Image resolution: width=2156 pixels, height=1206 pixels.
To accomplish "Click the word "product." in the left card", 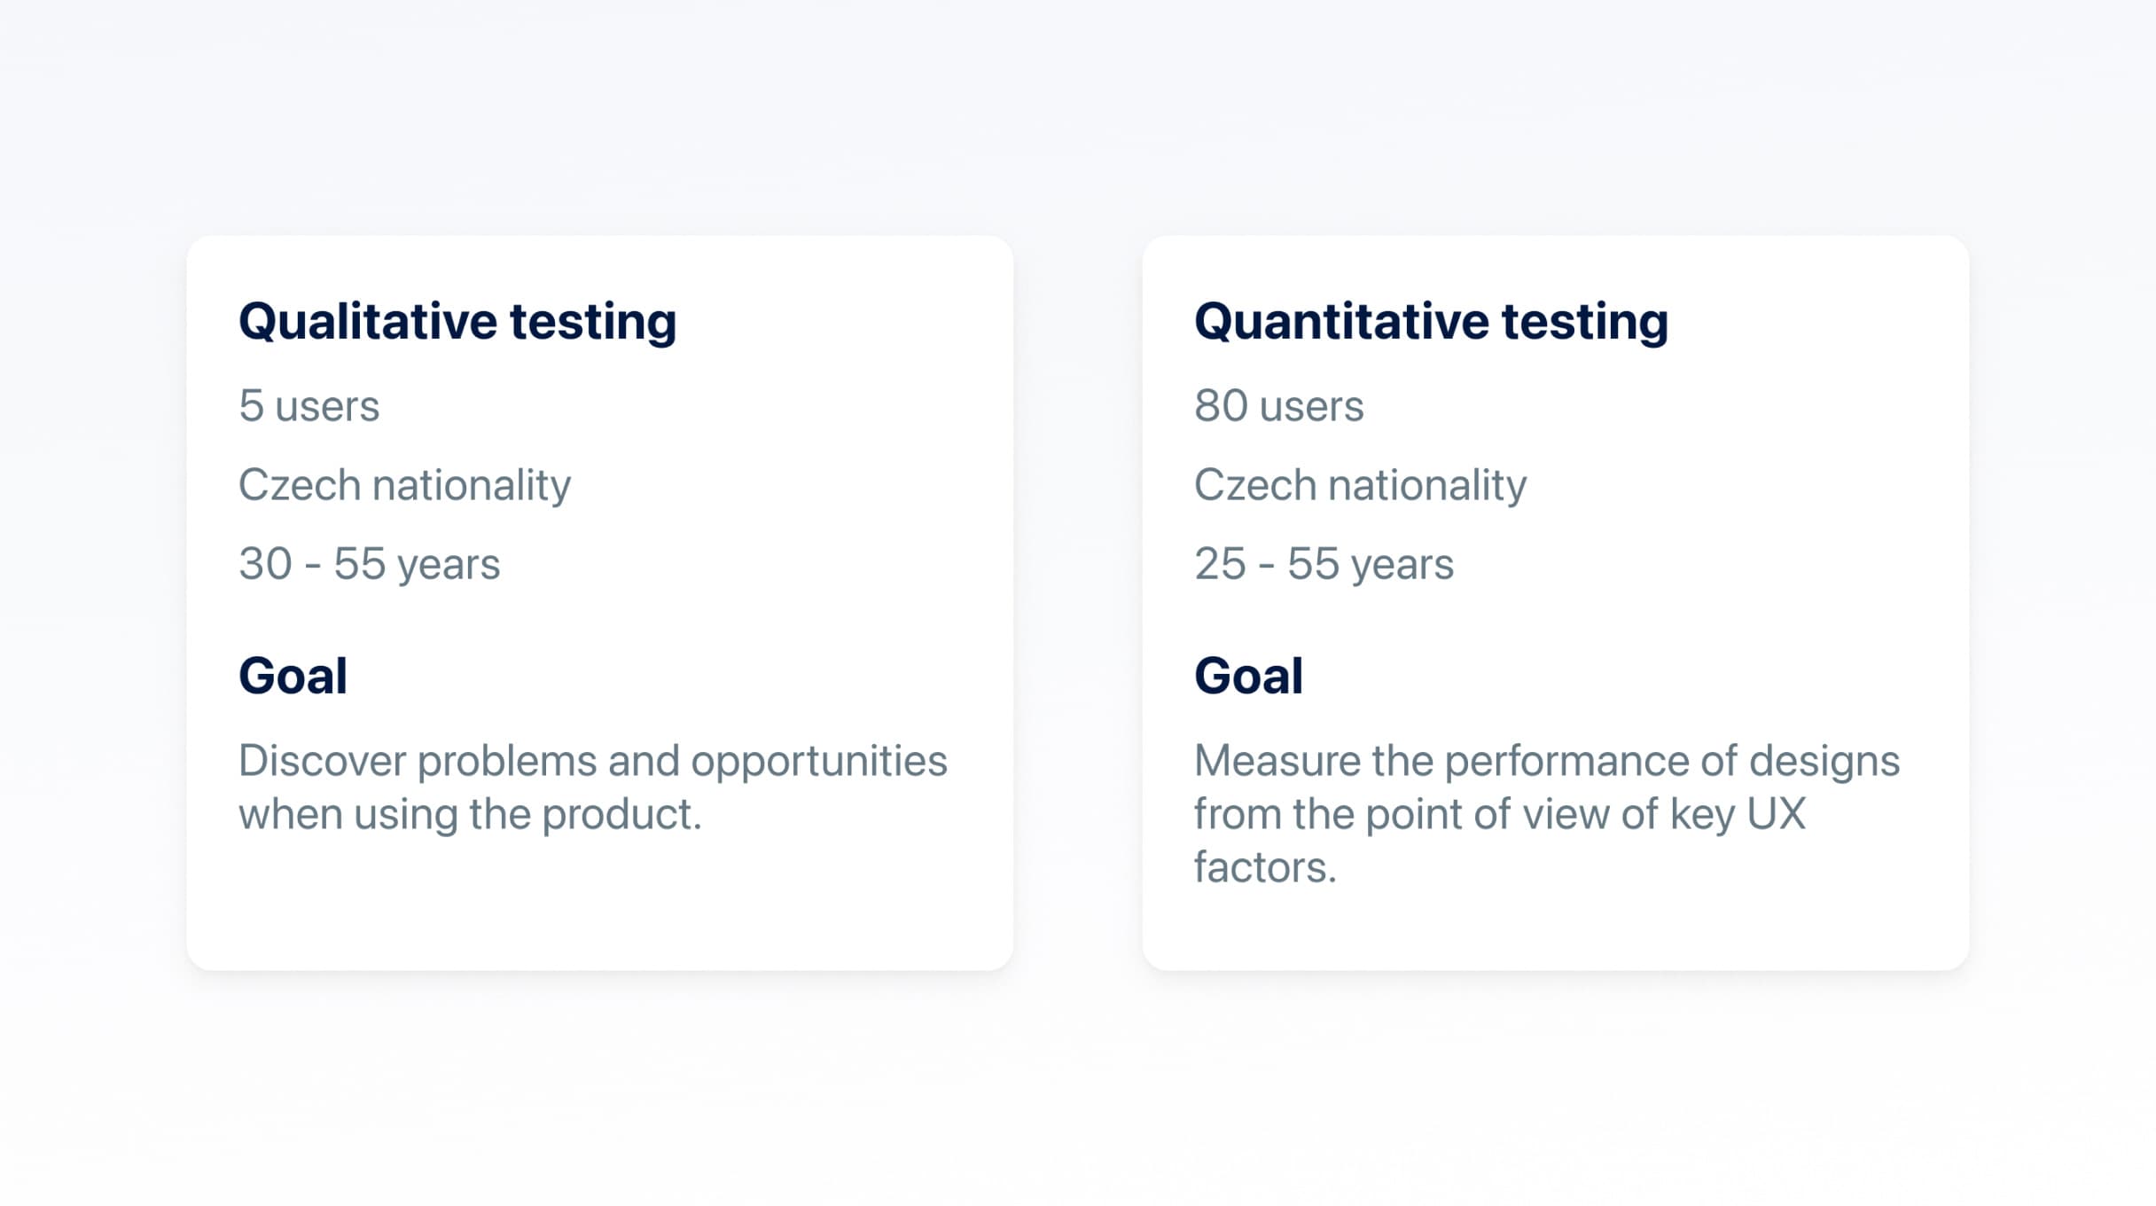I will (x=621, y=814).
